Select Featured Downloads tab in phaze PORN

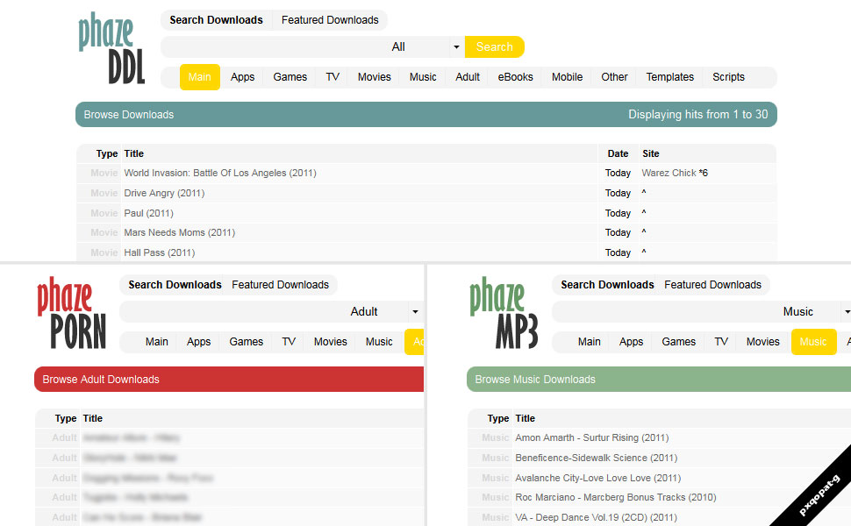click(x=280, y=285)
